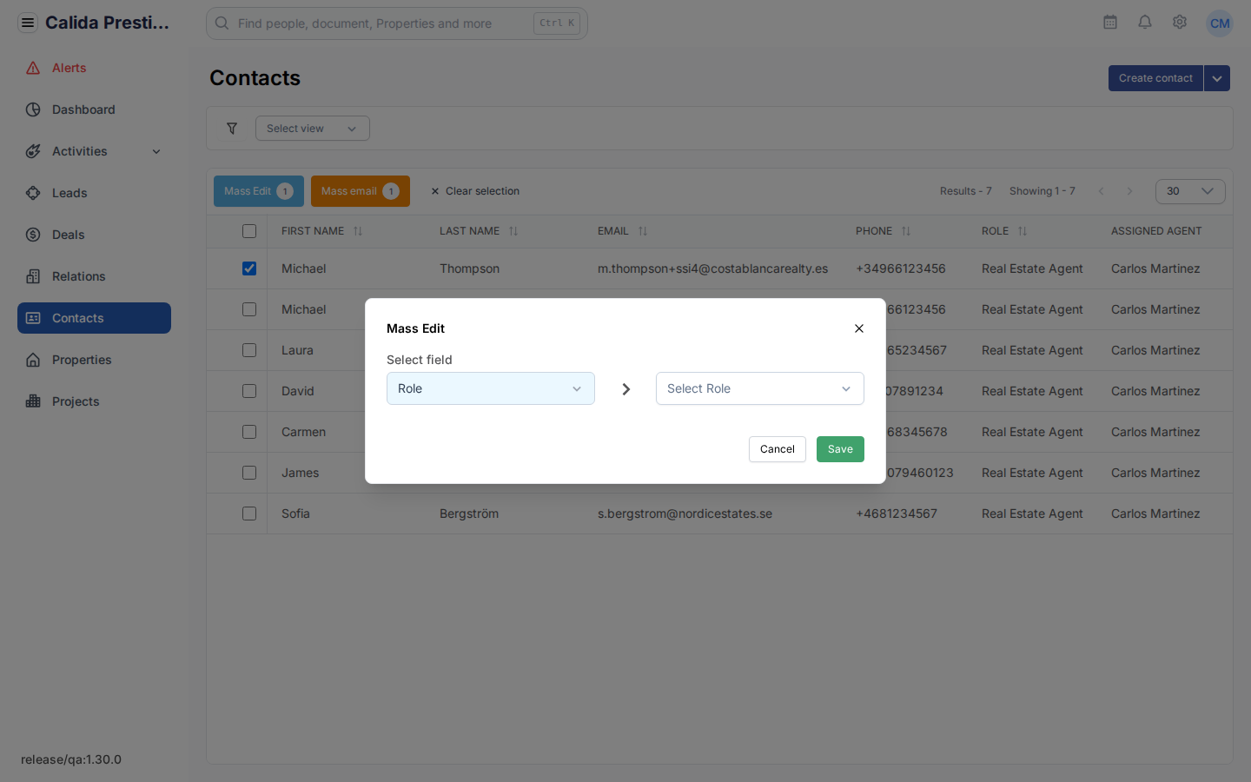The width and height of the screenshot is (1251, 782).
Task: Expand the Create contact arrow menu
Action: (x=1217, y=78)
